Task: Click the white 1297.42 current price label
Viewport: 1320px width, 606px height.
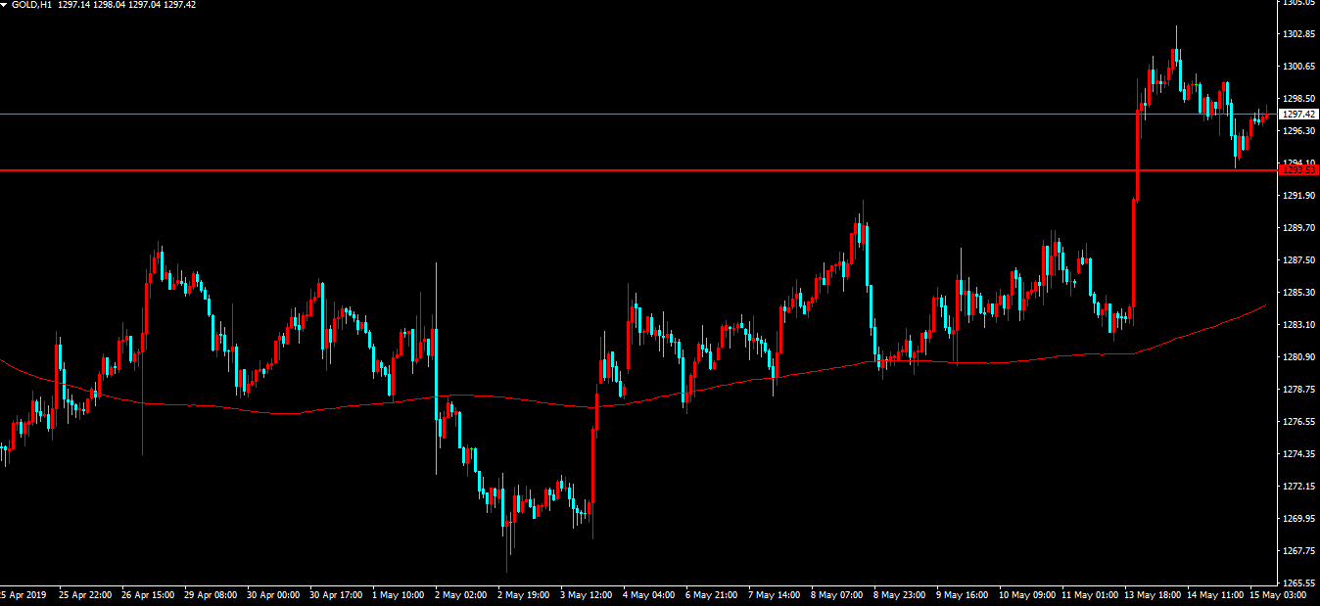Action: coord(1298,115)
